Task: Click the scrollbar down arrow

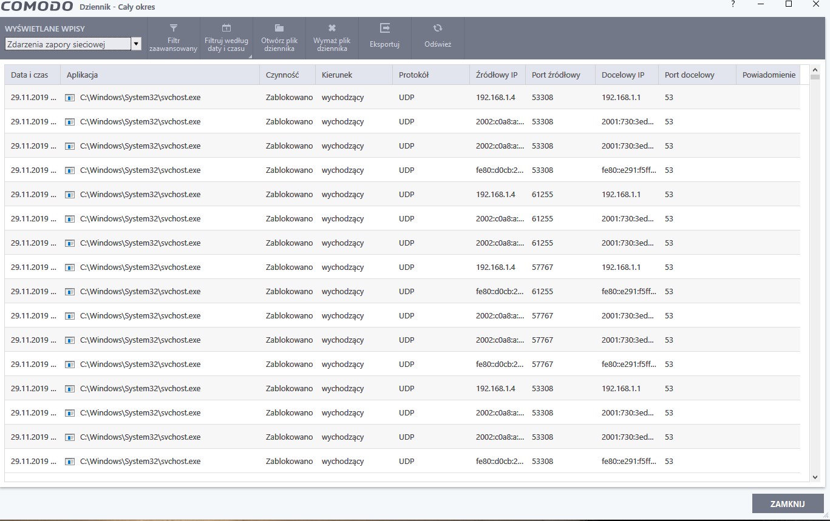Action: coord(815,478)
